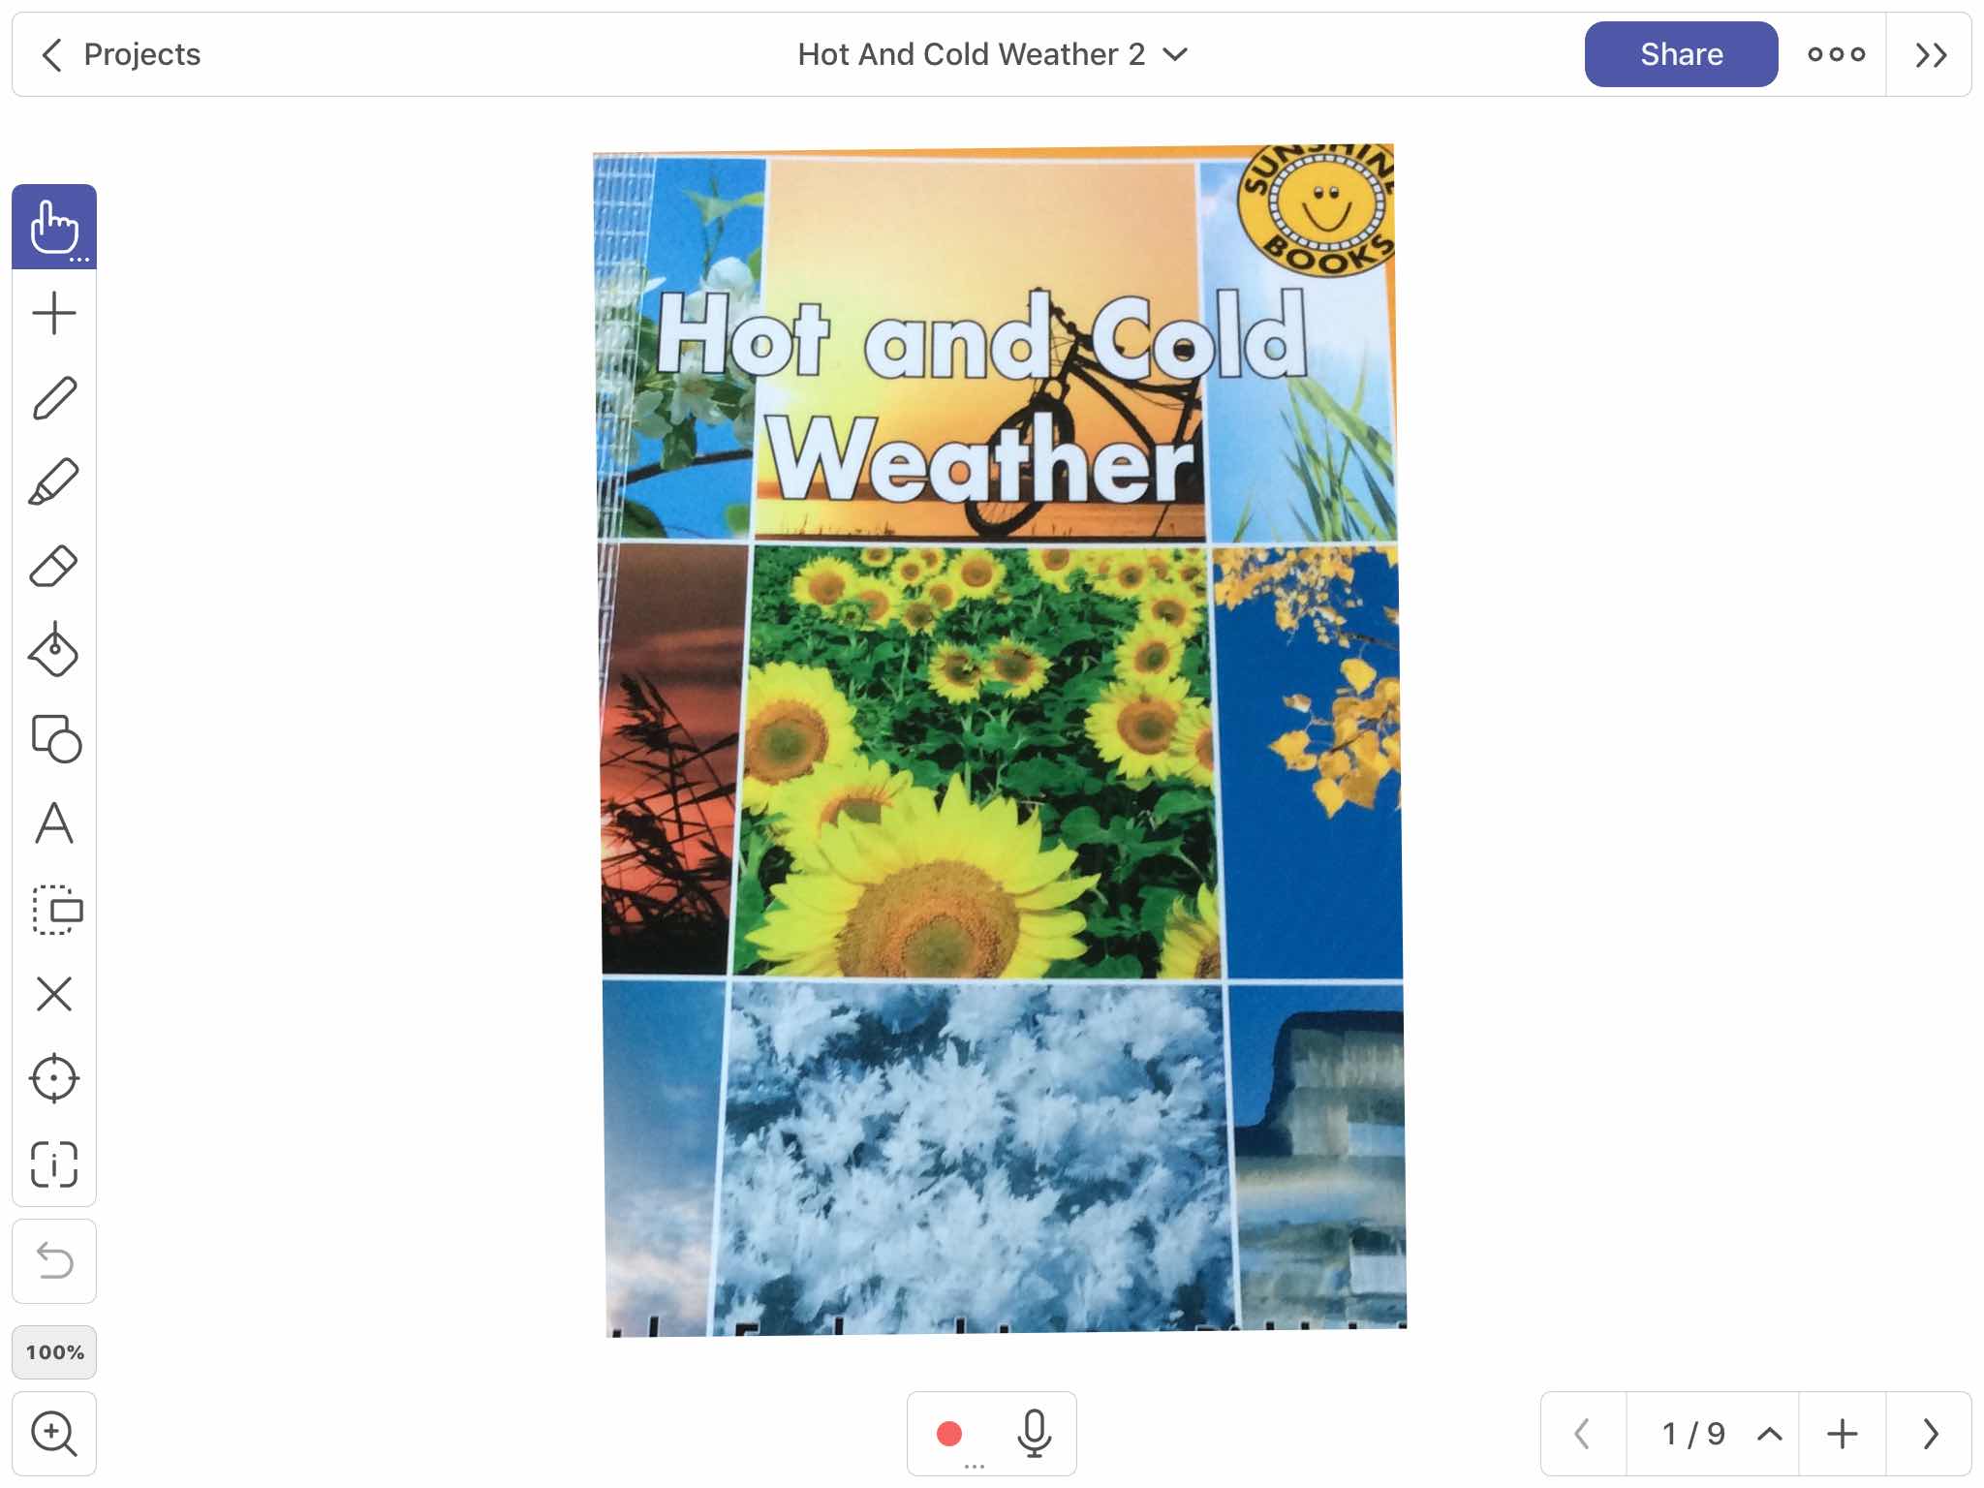The height and width of the screenshot is (1488, 1984).
Task: Toggle the inspector info tool
Action: 54,1163
